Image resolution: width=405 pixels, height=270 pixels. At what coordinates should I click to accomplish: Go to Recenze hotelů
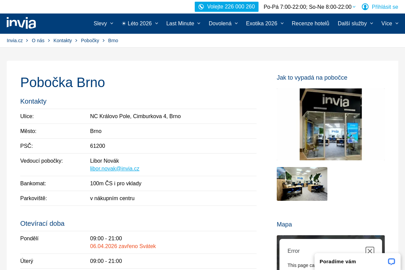coord(310,23)
